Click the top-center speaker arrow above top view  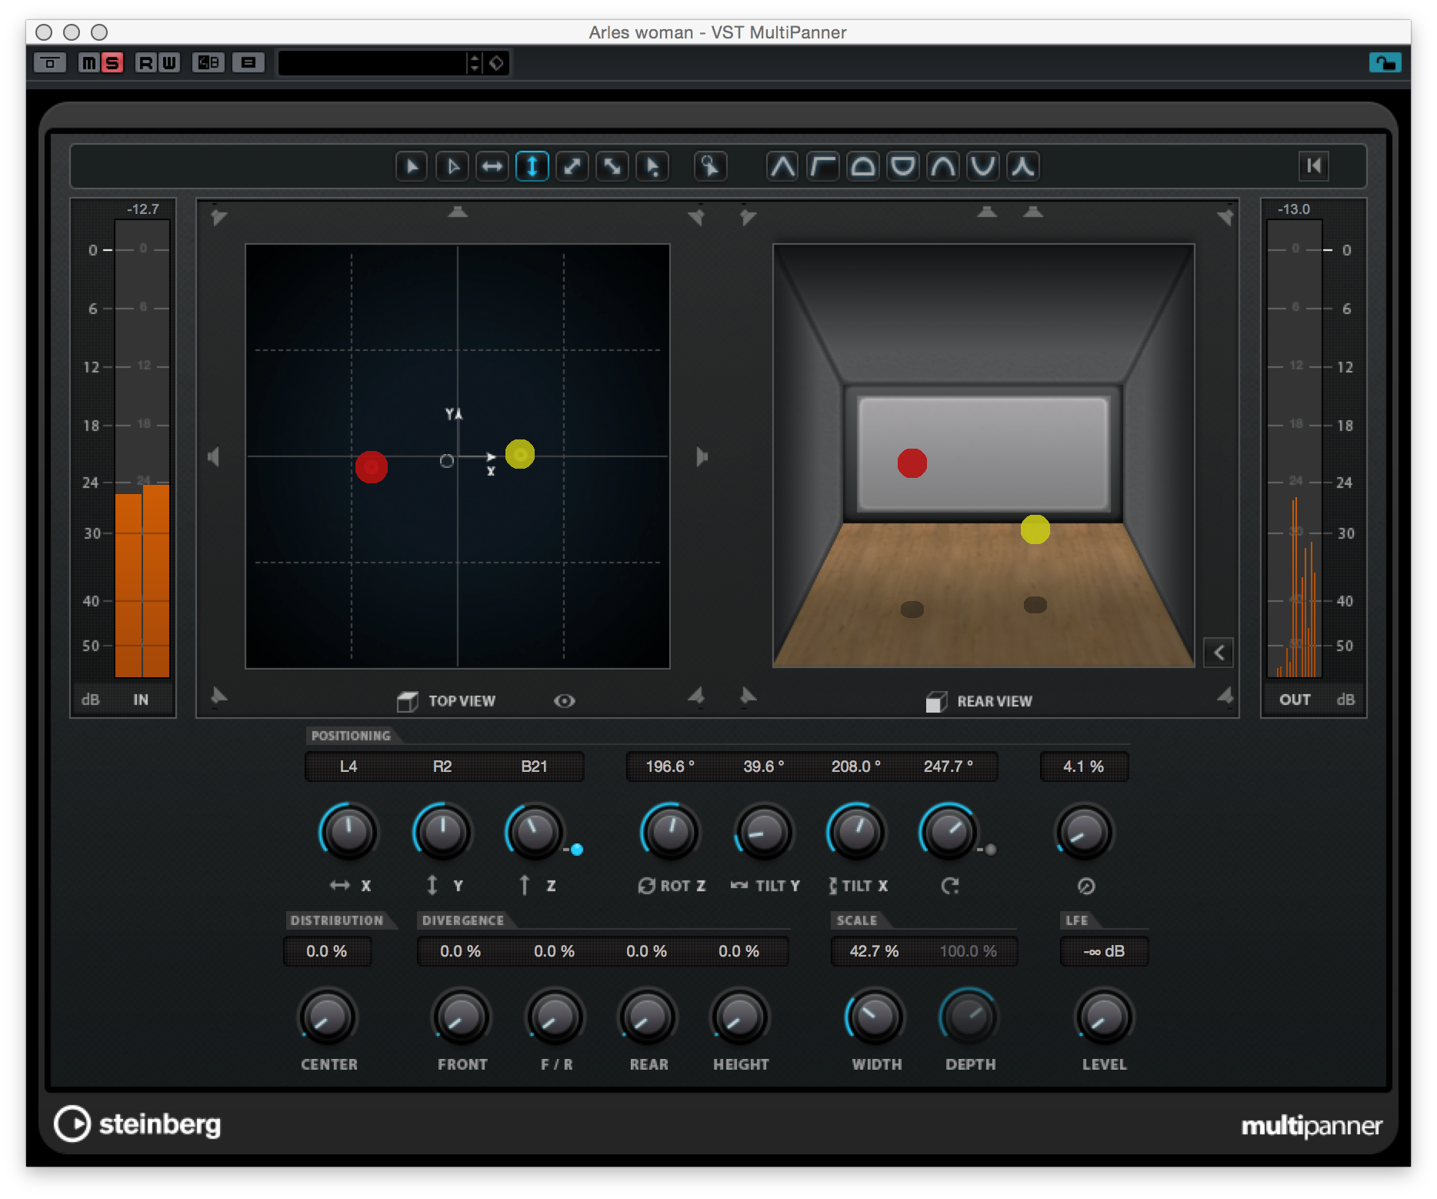coord(458,212)
